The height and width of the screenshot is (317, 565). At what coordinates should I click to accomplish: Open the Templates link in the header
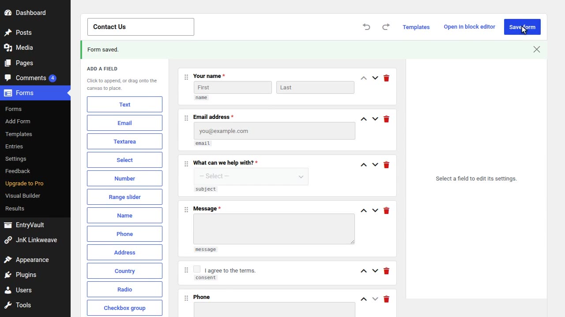pos(416,27)
